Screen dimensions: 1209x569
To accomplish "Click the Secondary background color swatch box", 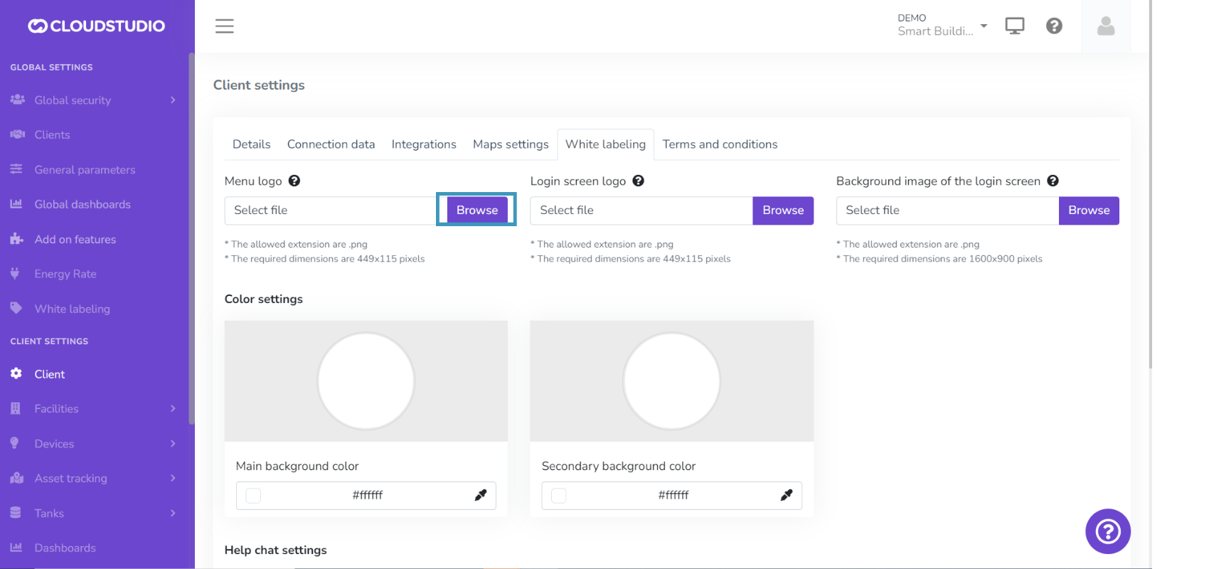I will click(559, 496).
